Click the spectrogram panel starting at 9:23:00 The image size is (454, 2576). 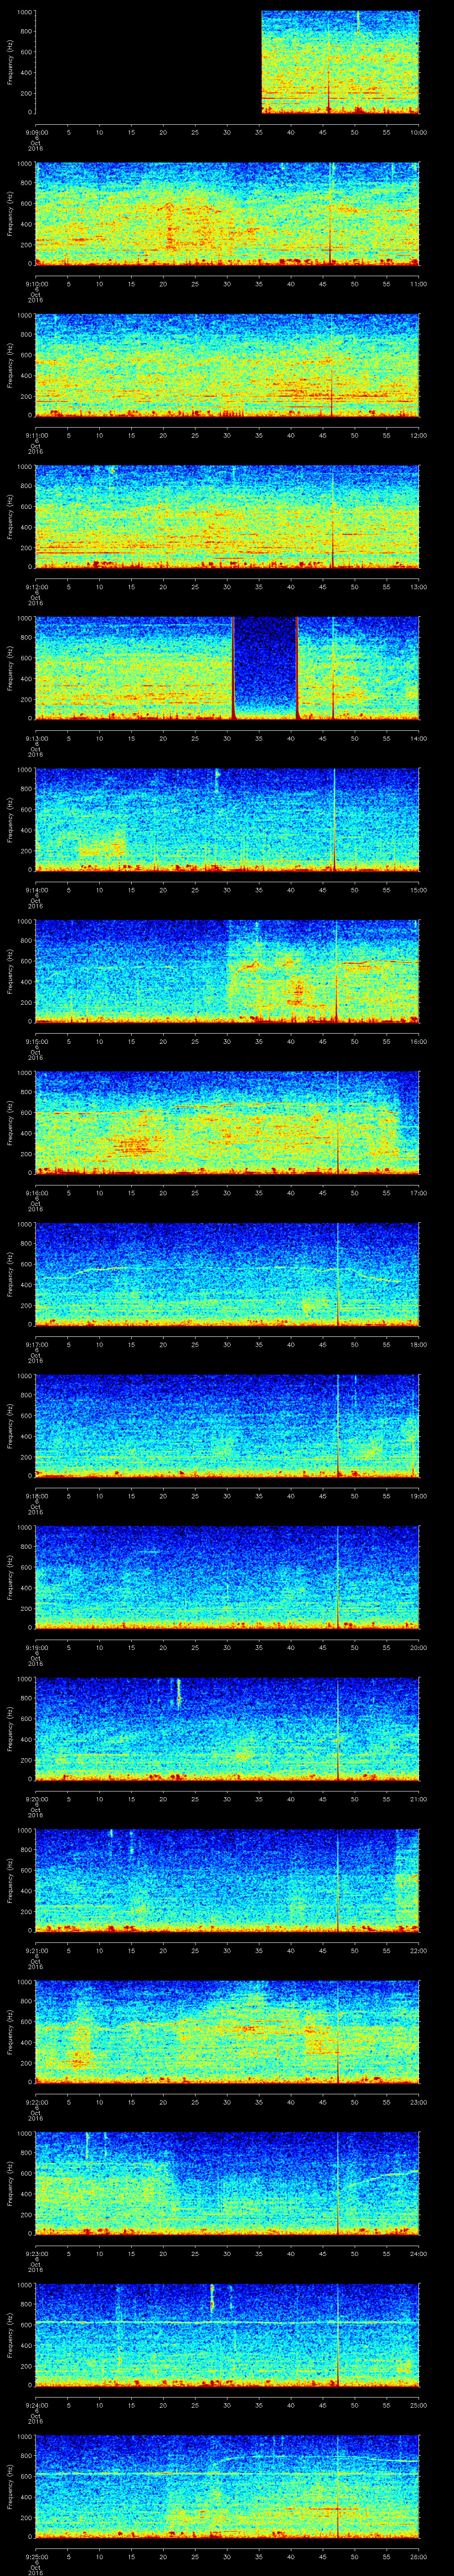pos(227,2184)
